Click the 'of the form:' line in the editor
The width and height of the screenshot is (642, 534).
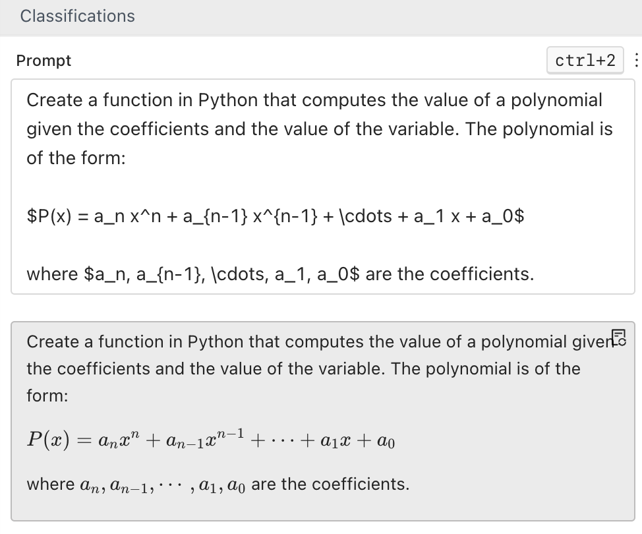coord(76,158)
